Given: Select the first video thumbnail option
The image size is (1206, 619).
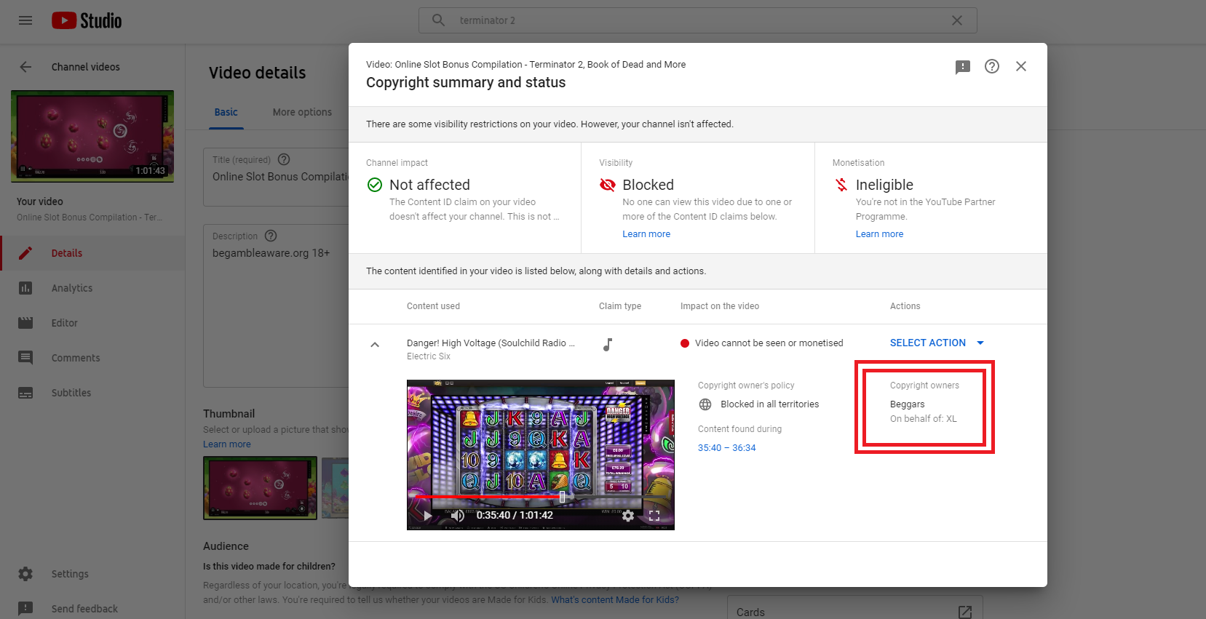Looking at the screenshot, I should click(260, 488).
